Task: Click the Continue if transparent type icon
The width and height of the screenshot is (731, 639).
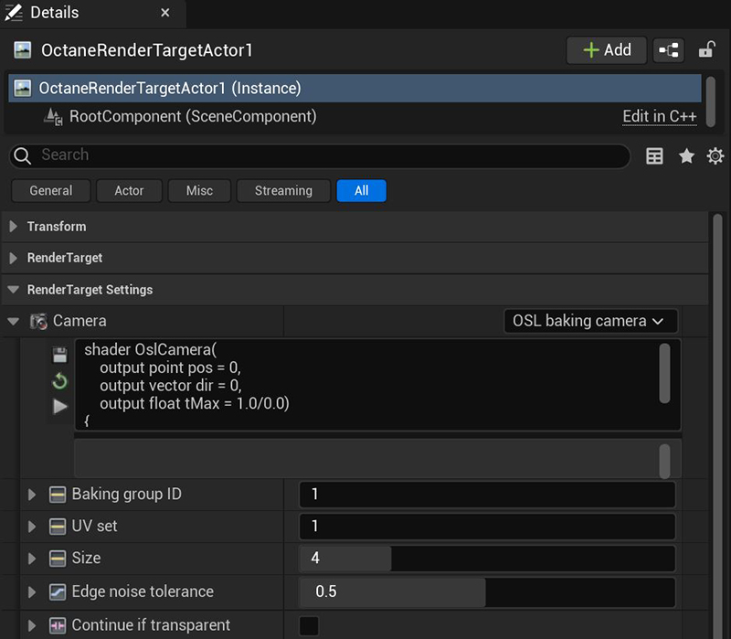Action: coord(58,625)
